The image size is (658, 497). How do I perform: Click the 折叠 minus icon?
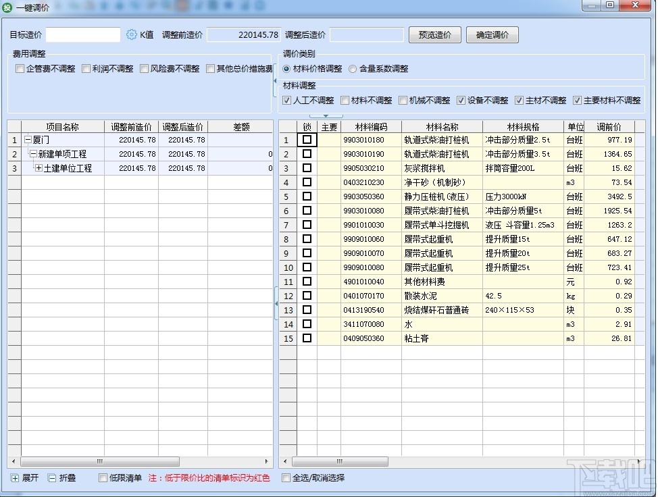pos(52,478)
